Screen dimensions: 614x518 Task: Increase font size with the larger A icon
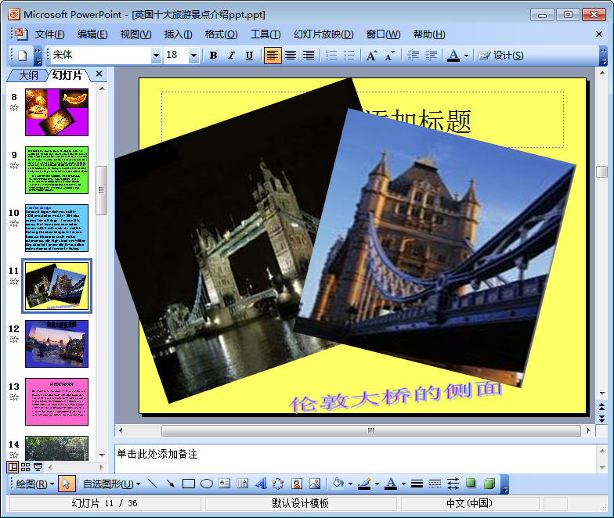pyautogui.click(x=371, y=56)
